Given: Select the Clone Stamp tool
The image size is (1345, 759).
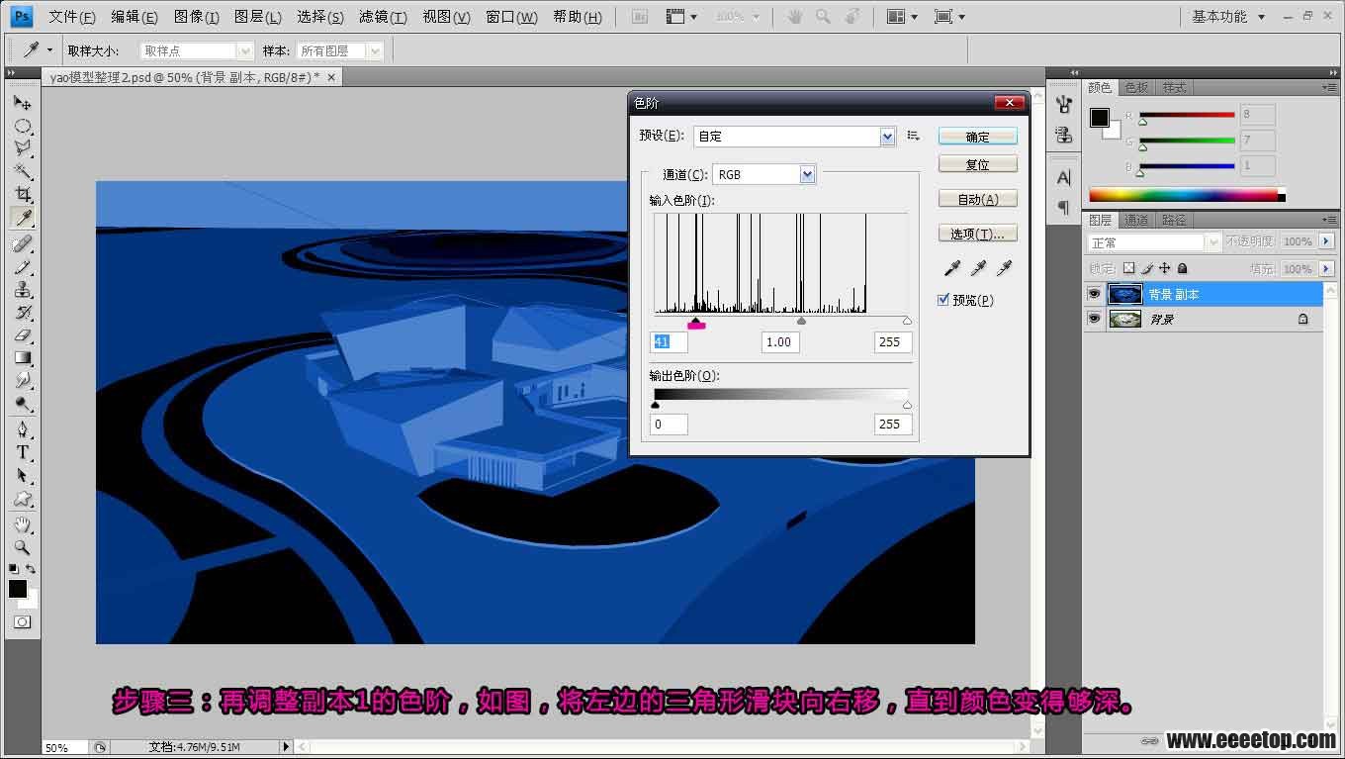Looking at the screenshot, I should tap(22, 289).
